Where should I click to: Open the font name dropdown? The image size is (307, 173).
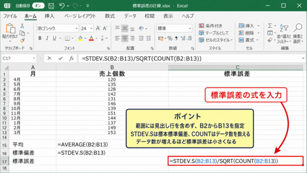tap(76, 28)
